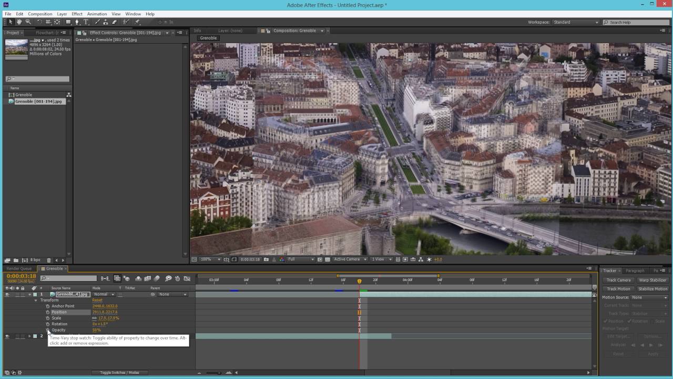Click the Stabilize Motion button
Image resolution: width=673 pixels, height=379 pixels.
pyautogui.click(x=652, y=288)
